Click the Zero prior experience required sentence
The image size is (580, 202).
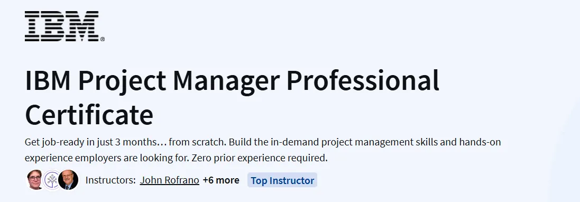tap(260, 158)
